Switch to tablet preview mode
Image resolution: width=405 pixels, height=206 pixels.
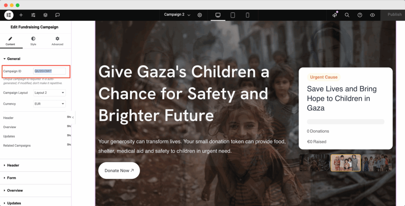coord(233,15)
